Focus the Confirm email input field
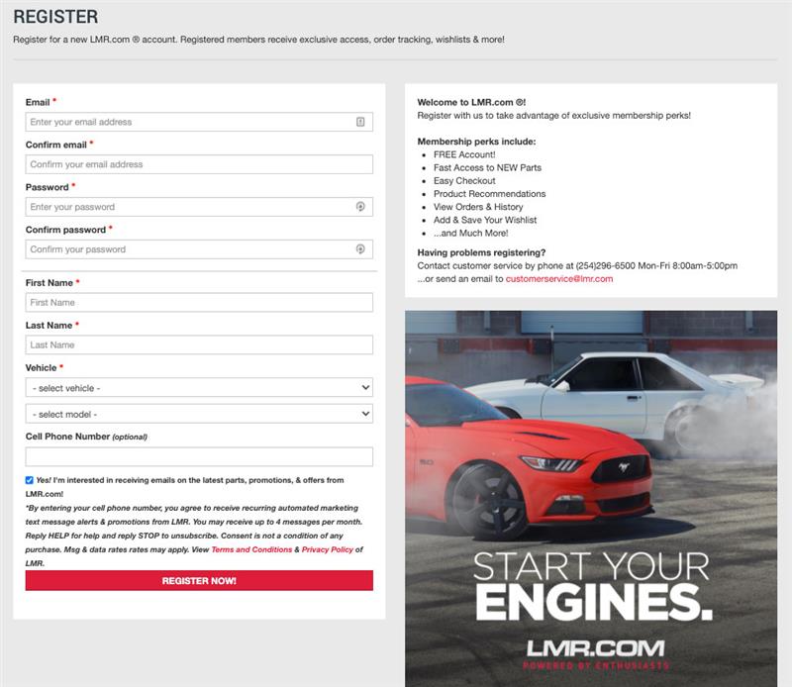This screenshot has height=687, width=792. pos(199,164)
